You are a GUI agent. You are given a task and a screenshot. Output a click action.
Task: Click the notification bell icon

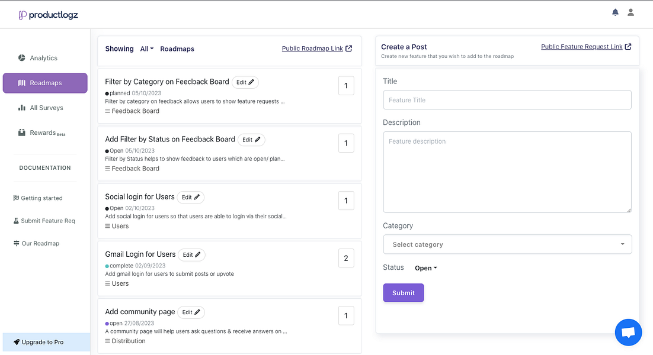click(x=615, y=12)
